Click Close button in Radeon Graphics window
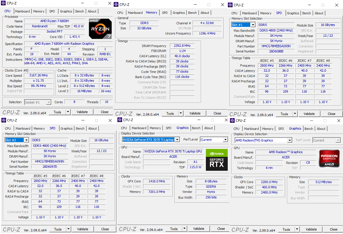 click(x=334, y=229)
